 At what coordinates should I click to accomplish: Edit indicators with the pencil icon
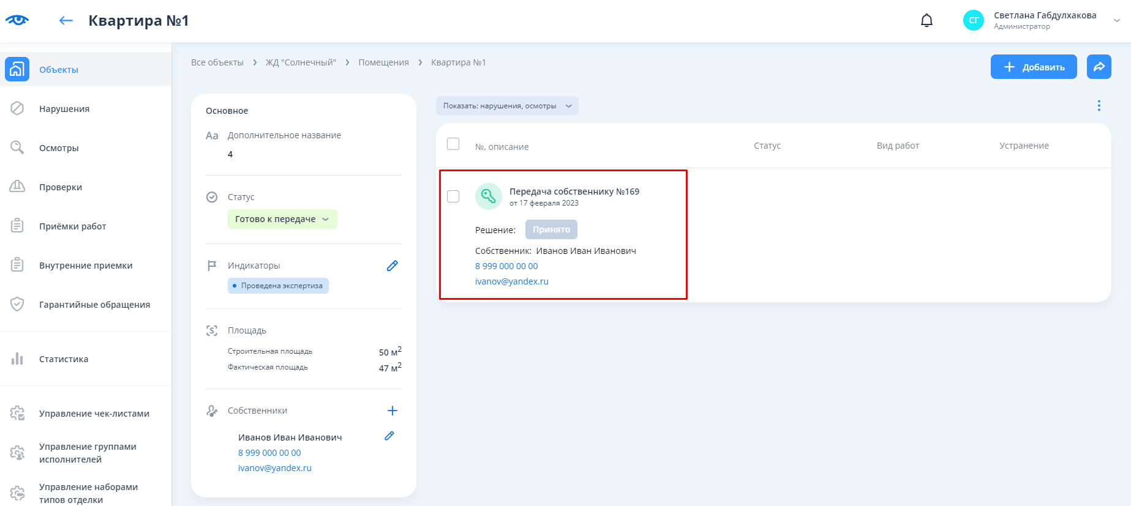392,266
